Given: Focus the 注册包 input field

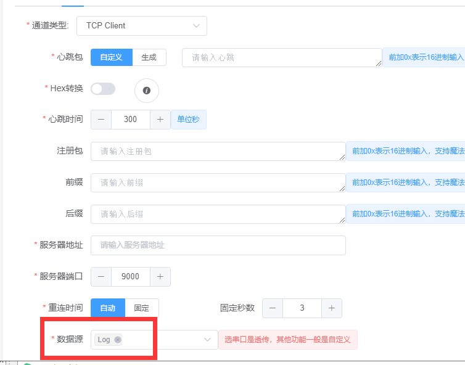Looking at the screenshot, I should coord(218,151).
